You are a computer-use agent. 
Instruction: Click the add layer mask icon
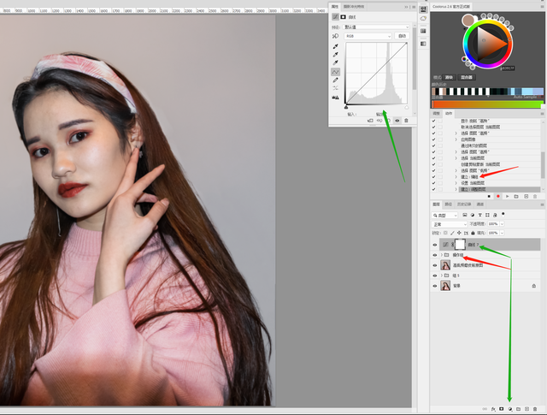501,410
